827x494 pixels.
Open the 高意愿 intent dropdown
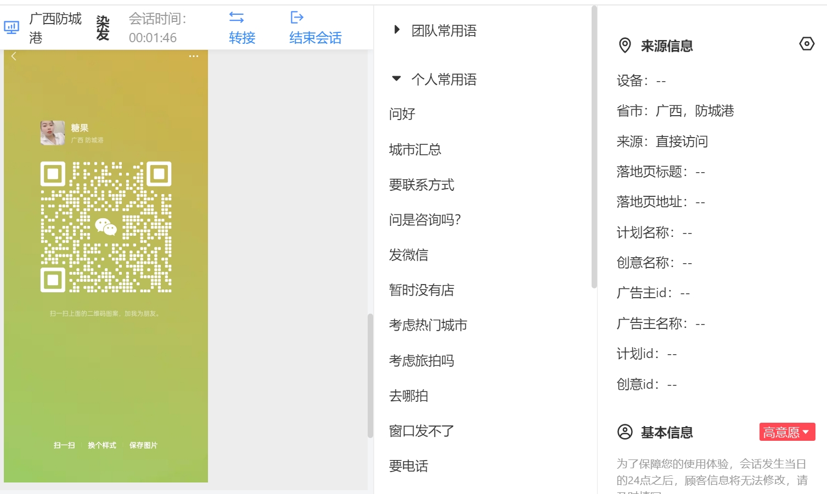pyautogui.click(x=787, y=432)
